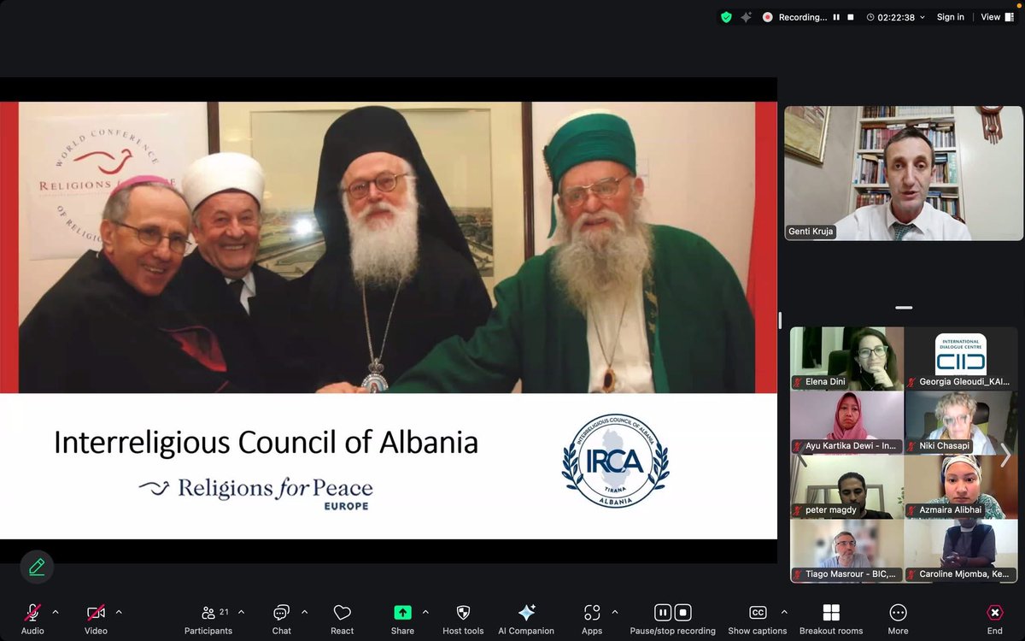The height and width of the screenshot is (641, 1025).
Task: Select Niki Chasapi's video tile
Action: tap(961, 423)
